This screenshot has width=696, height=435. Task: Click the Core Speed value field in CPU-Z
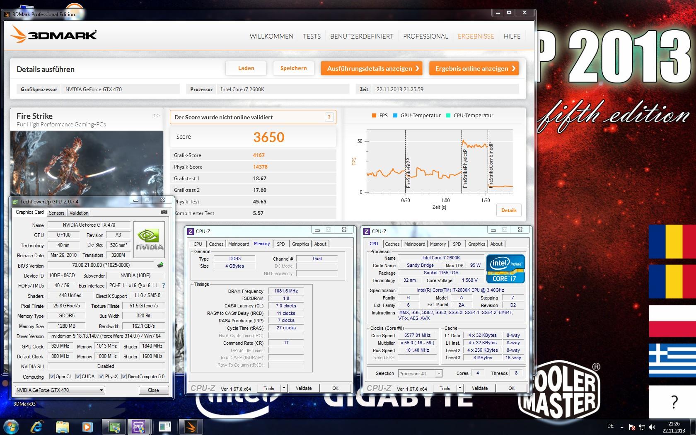(x=417, y=336)
